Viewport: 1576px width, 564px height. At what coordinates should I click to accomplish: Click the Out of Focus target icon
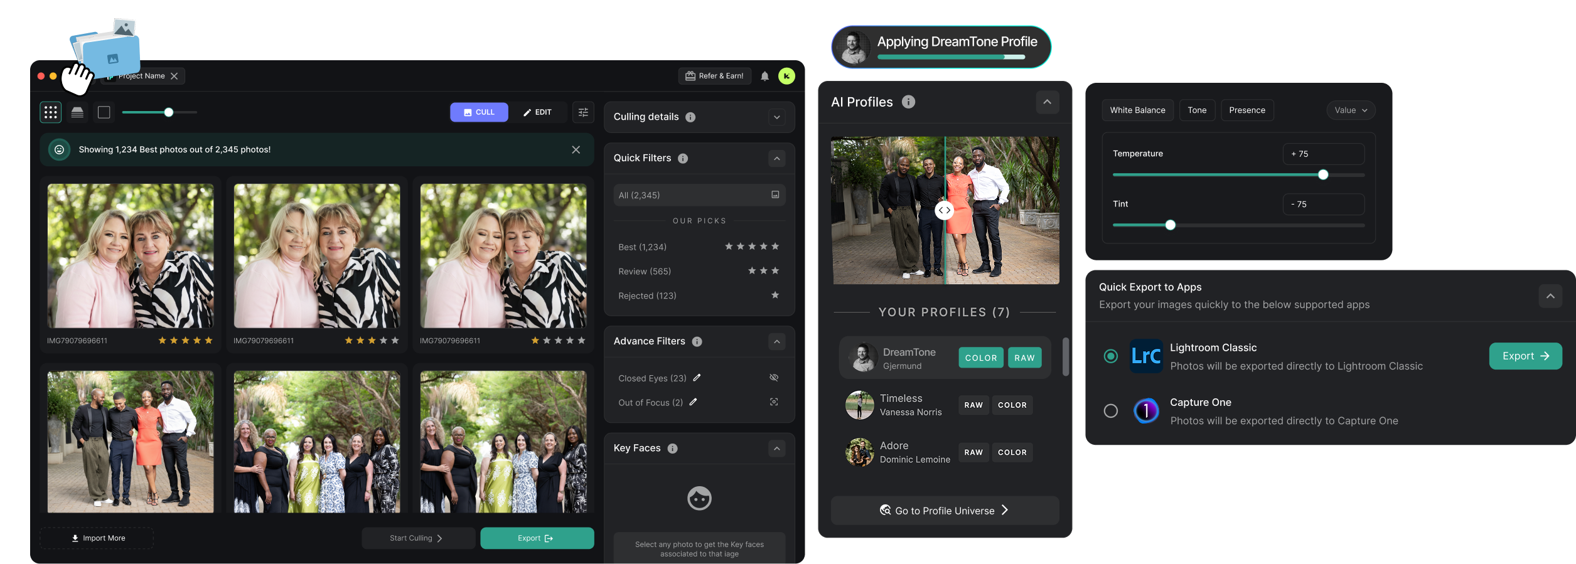(x=774, y=402)
